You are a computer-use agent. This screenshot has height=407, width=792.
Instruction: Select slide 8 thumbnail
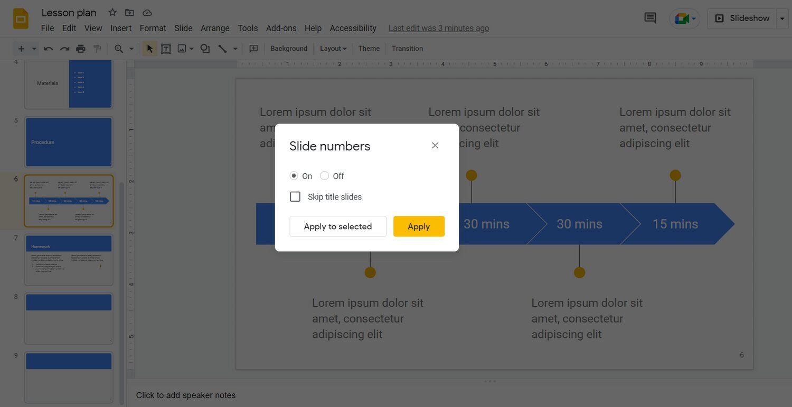point(69,319)
